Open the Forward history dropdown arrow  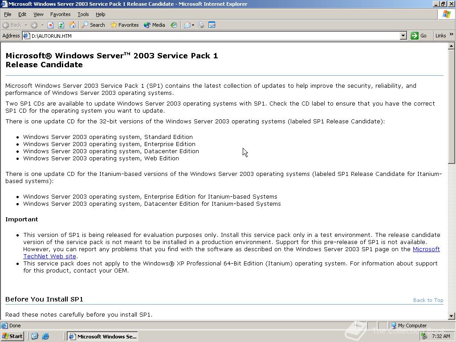coord(42,25)
